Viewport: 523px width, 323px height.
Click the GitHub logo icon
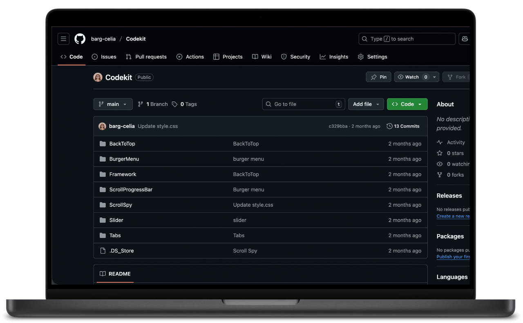coord(80,39)
